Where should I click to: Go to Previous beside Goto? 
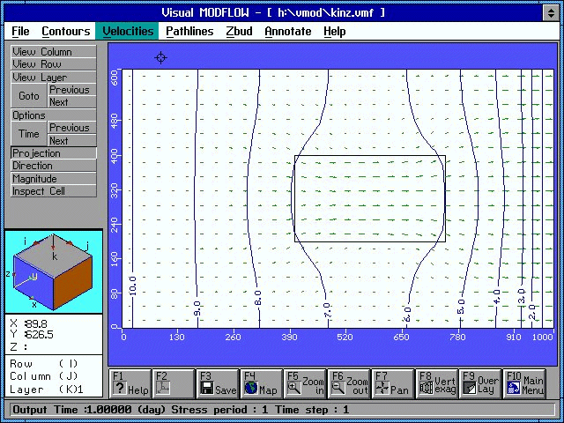click(72, 90)
